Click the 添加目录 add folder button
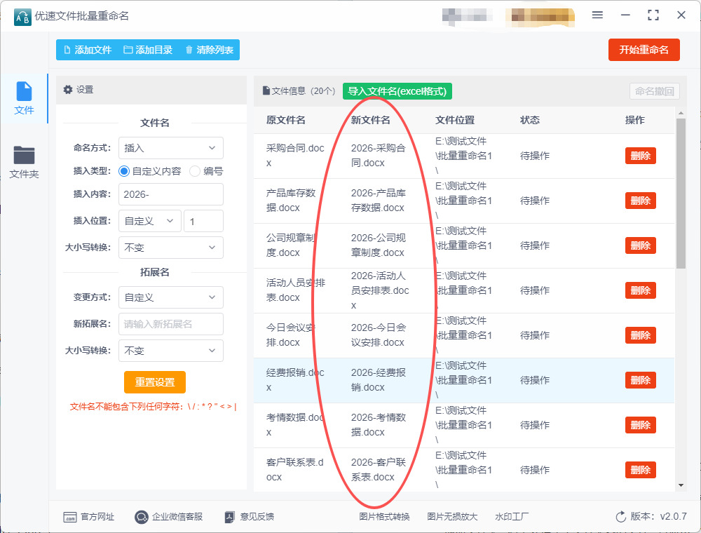 pyautogui.click(x=147, y=50)
